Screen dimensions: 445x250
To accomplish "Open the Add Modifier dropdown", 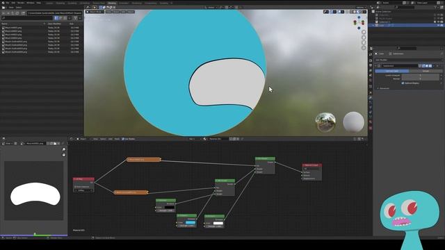I will pyautogui.click(x=408, y=60).
